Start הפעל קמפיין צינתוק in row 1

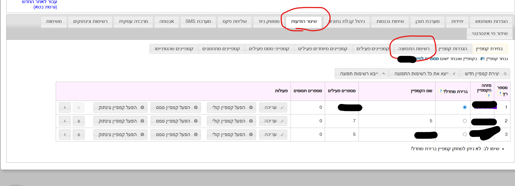120,107
